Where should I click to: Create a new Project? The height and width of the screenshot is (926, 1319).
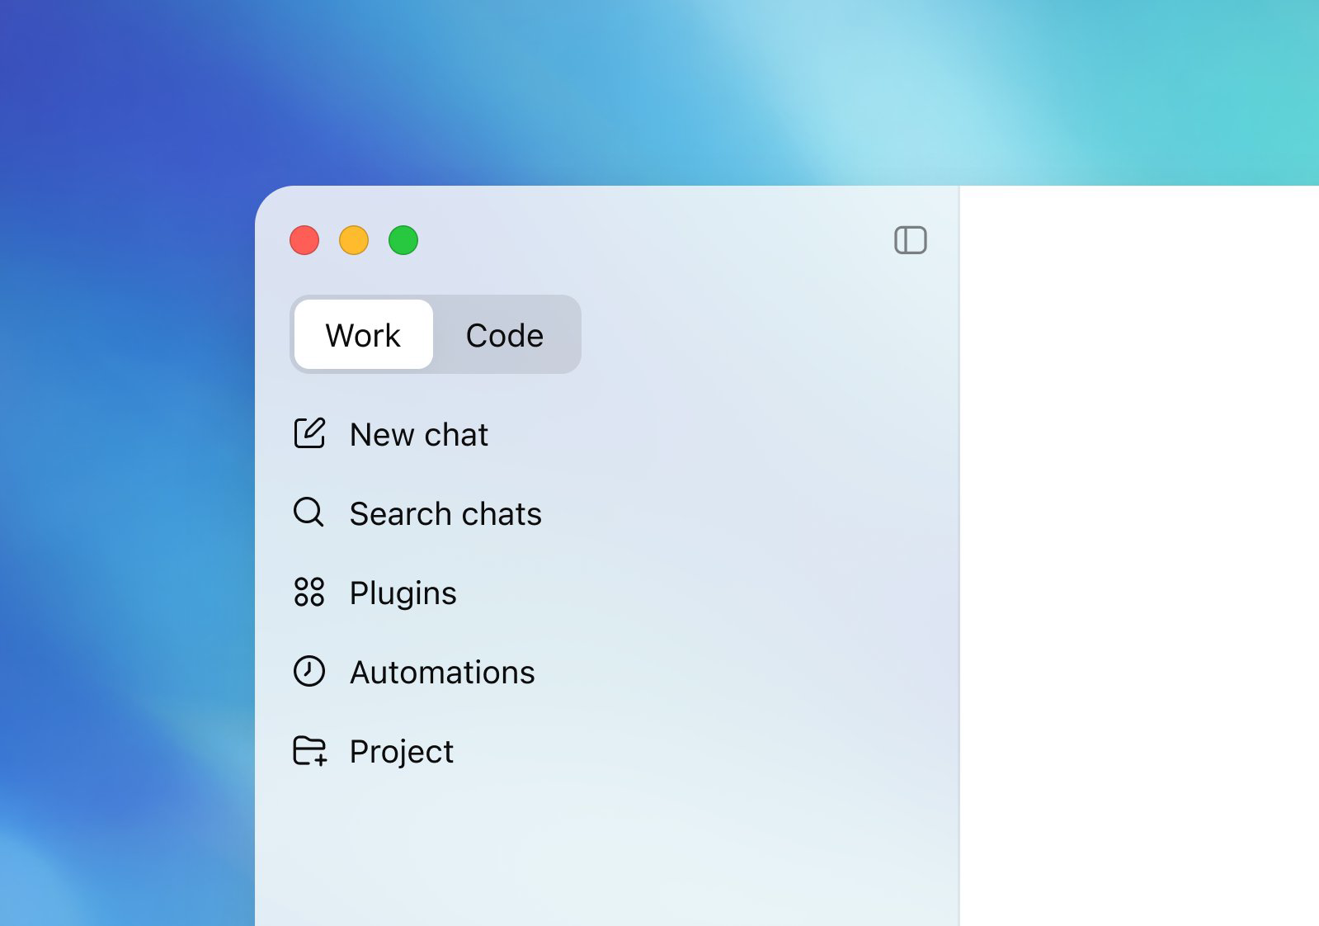(x=402, y=752)
